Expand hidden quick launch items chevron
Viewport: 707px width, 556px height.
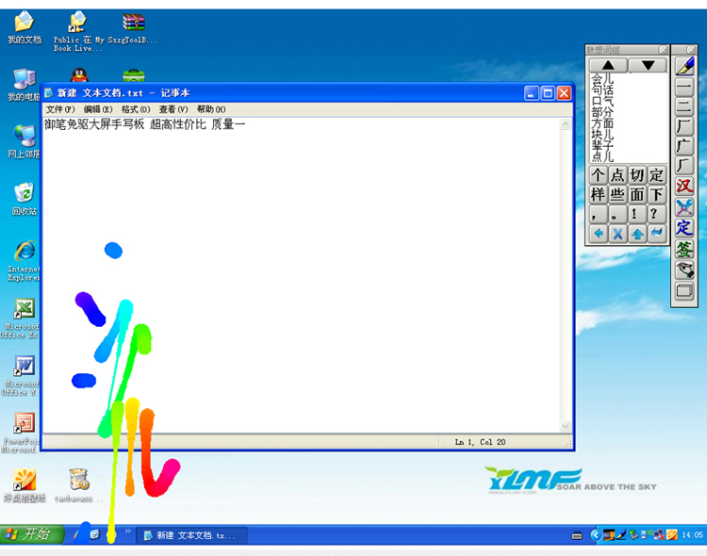coord(128,532)
